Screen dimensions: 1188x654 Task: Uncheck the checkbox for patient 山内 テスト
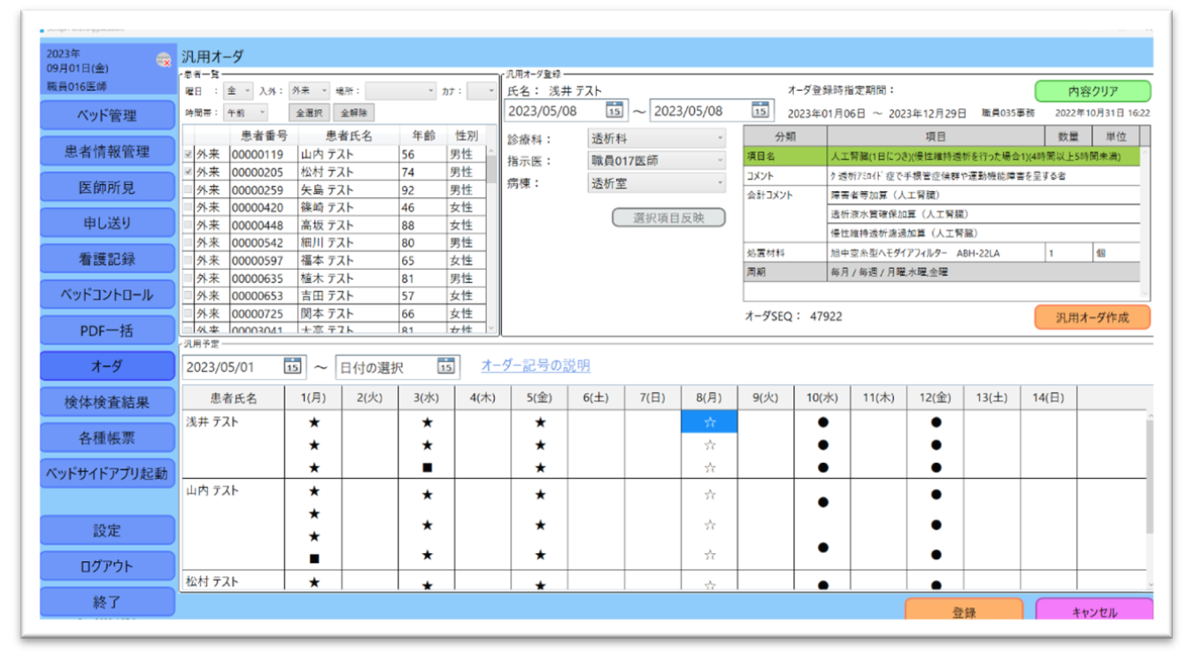[188, 154]
